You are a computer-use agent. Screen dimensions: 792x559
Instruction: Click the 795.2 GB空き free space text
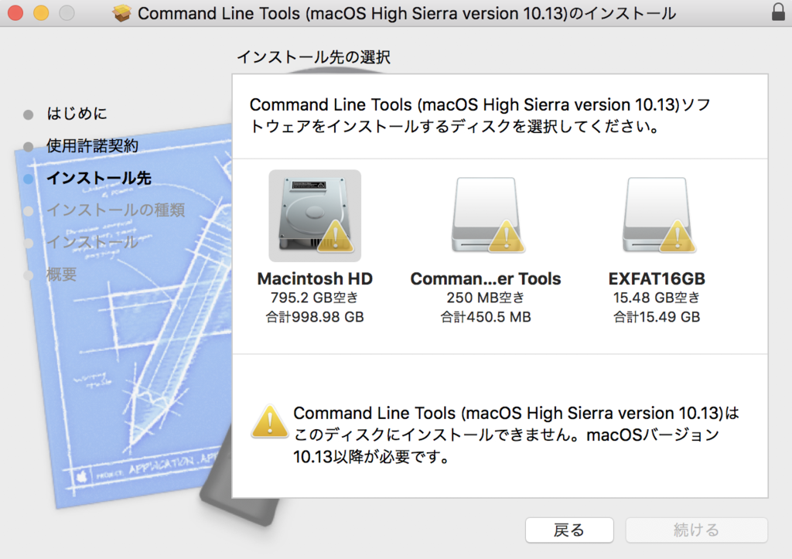point(315,298)
